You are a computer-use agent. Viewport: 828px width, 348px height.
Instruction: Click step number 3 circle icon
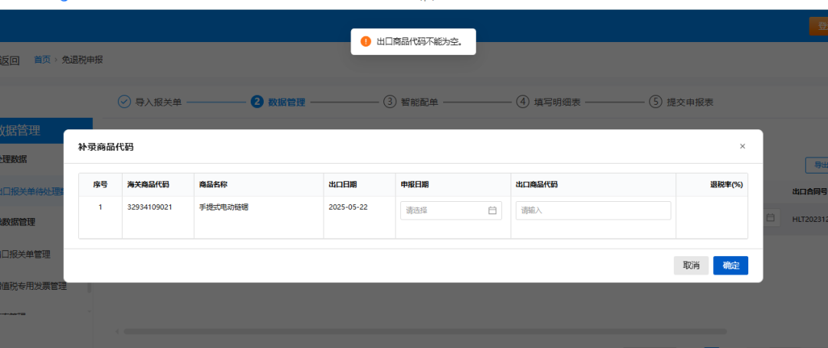pos(389,102)
